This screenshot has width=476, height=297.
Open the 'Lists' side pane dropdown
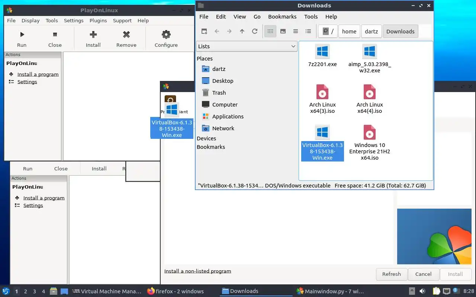[247, 46]
